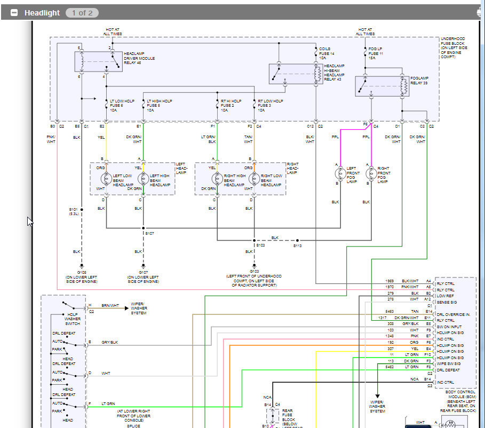
Task: Click the Foglamp Relay 39 symbol
Action: point(382,86)
